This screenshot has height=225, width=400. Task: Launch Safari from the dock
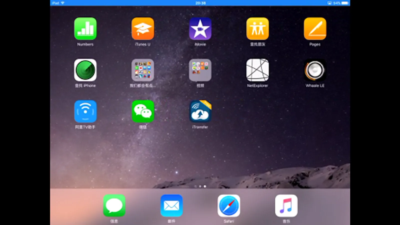pyautogui.click(x=229, y=206)
